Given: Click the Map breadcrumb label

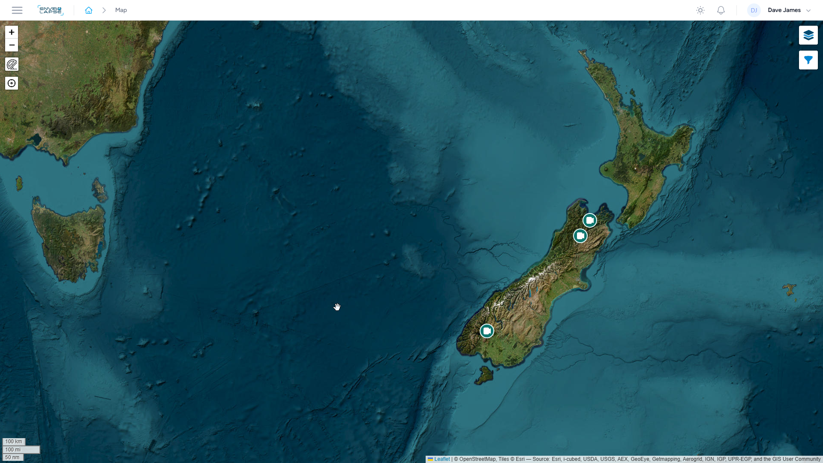Looking at the screenshot, I should coord(121,10).
